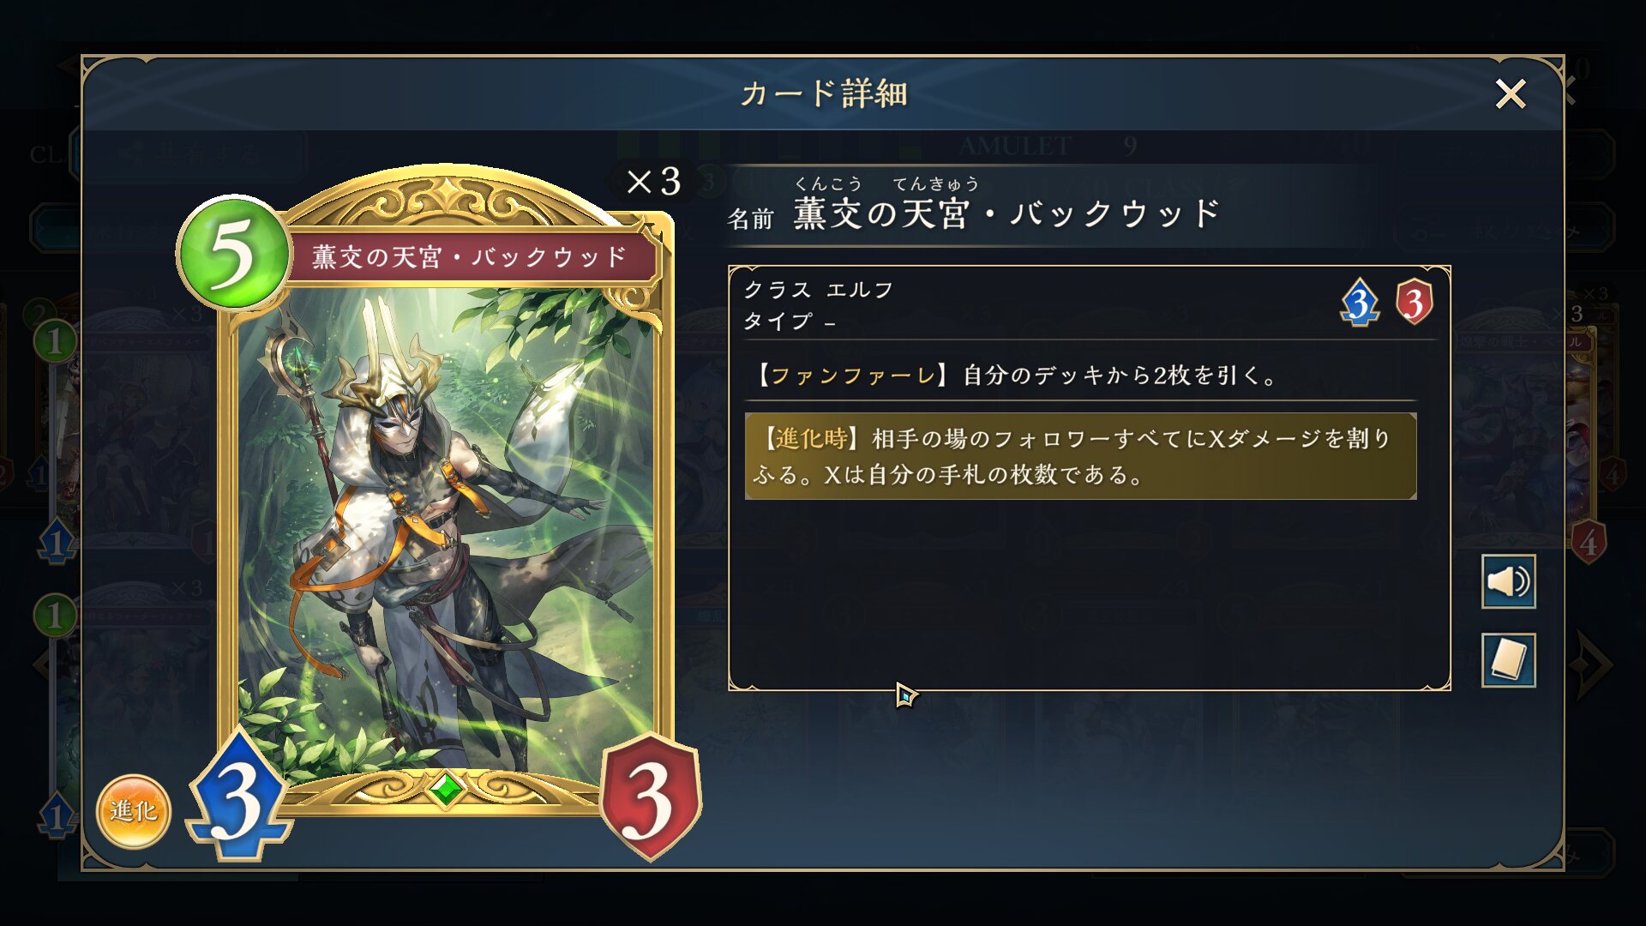The image size is (1646, 926).
Task: Select the ファンファーレ keyword text
Action: [853, 376]
